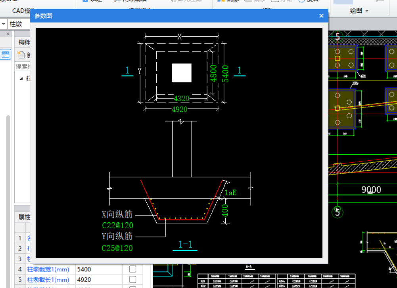Click the white column square in plan view

(x=182, y=73)
